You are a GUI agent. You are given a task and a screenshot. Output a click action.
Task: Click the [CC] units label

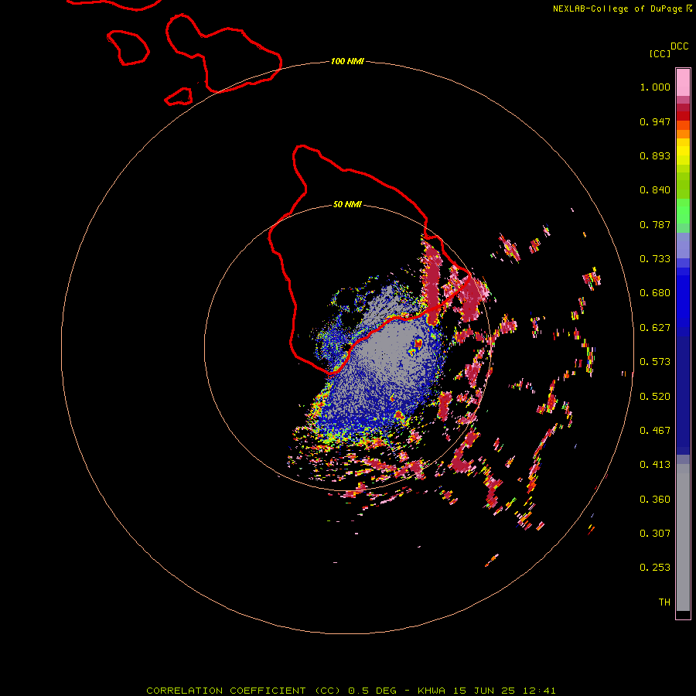pyautogui.click(x=660, y=53)
